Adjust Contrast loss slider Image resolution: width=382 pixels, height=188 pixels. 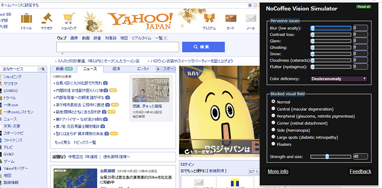[x=331, y=35]
